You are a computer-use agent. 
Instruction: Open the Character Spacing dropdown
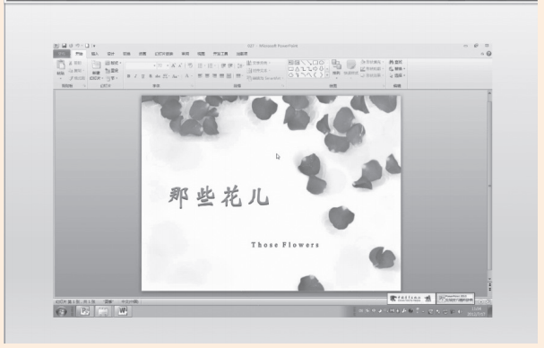click(x=166, y=76)
